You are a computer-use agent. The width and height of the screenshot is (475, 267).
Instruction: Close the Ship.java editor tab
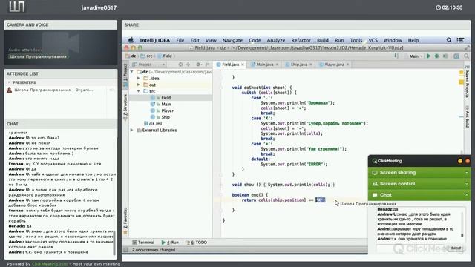click(311, 65)
